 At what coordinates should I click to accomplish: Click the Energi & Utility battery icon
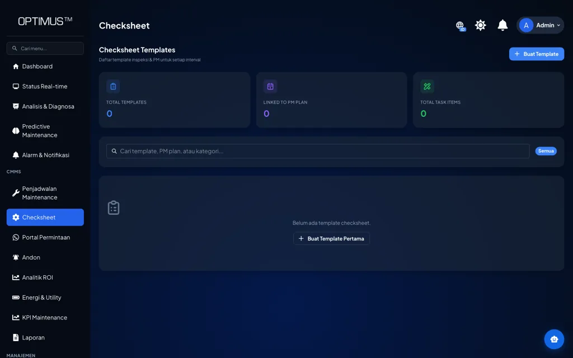click(x=16, y=298)
